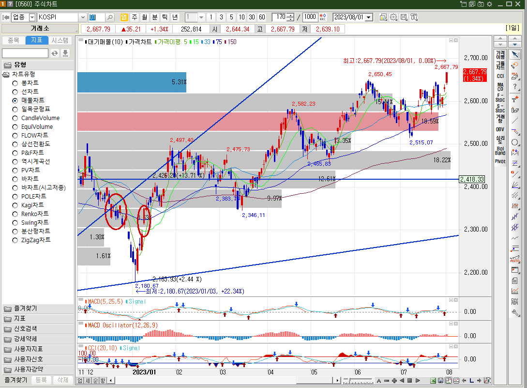Click the save chart icon in top toolbar

tap(404, 17)
